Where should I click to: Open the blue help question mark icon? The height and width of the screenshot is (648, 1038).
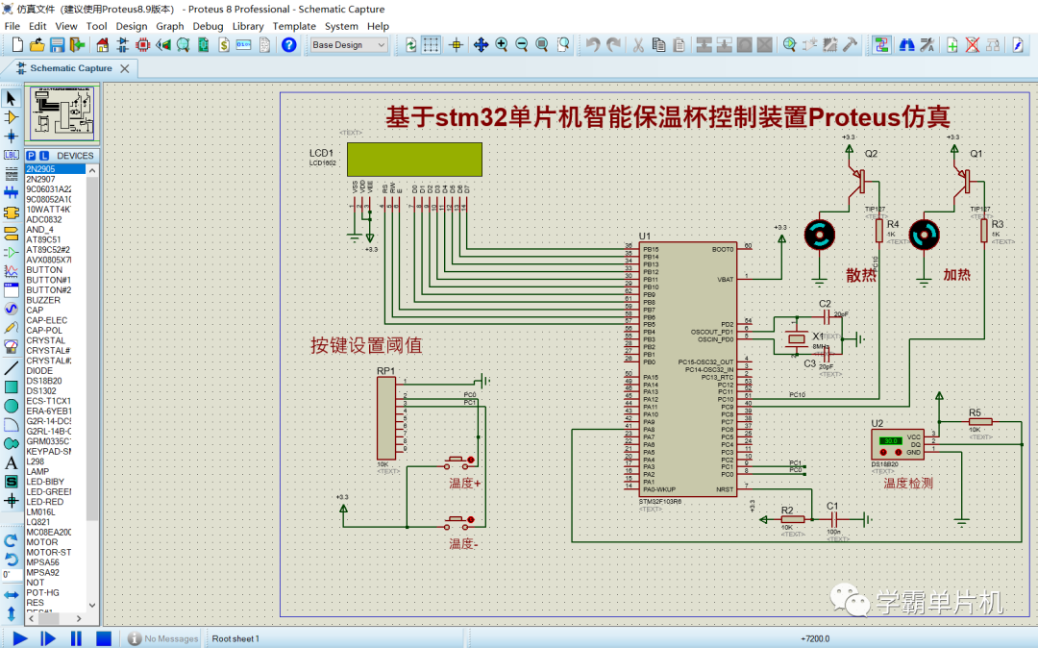[288, 45]
